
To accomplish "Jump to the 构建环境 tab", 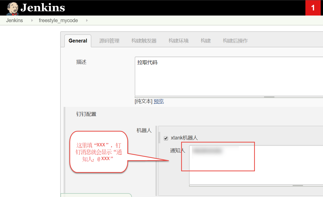I will (x=179, y=41).
